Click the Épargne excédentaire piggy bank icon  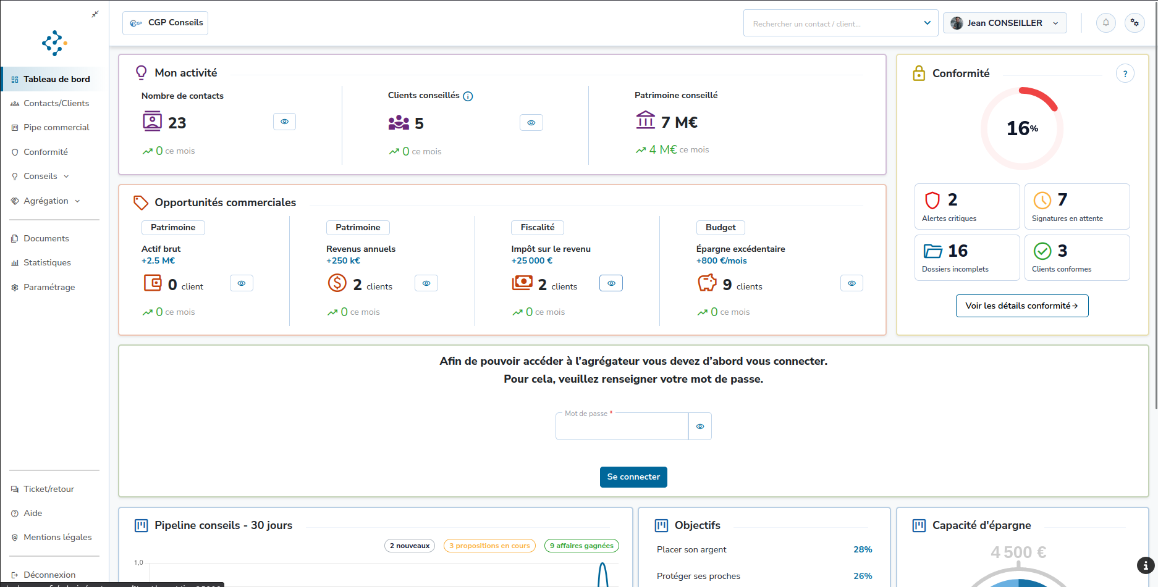(707, 283)
